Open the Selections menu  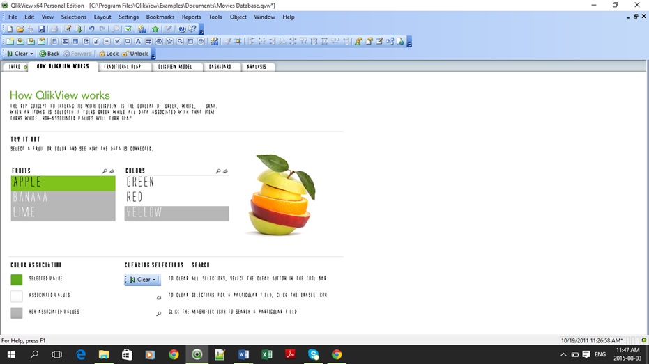[74, 17]
